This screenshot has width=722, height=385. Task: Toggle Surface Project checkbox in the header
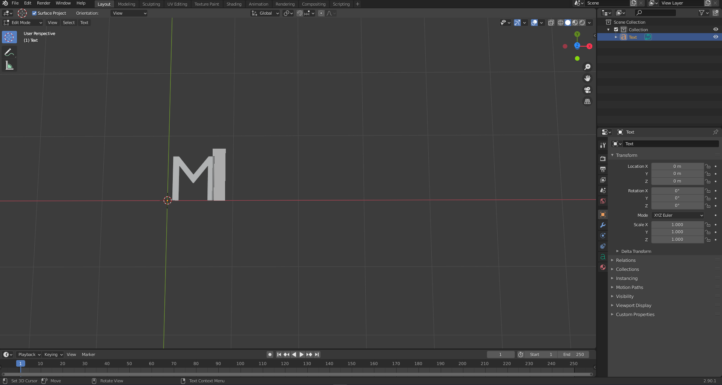pyautogui.click(x=34, y=13)
